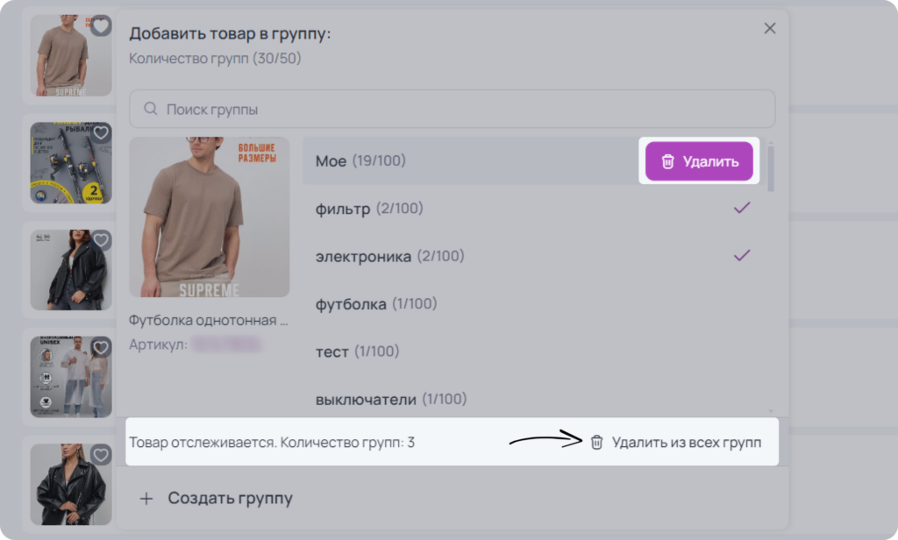
Task: Click the Артикул label
Action: 158,345
